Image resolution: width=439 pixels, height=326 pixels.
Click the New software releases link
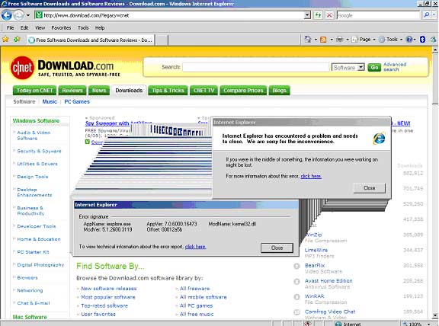click(x=109, y=289)
